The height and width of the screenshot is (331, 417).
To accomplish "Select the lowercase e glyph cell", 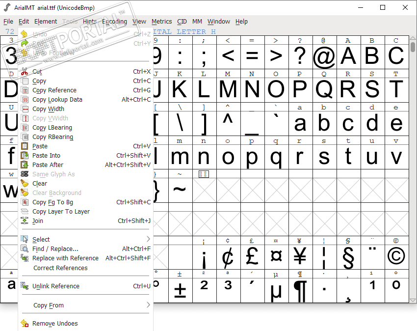I will click(x=396, y=124).
